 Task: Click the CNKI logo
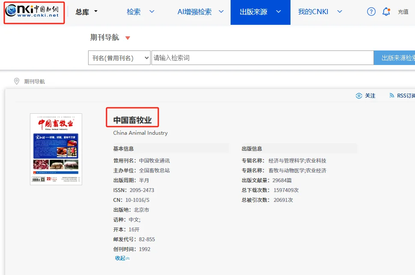(x=33, y=12)
